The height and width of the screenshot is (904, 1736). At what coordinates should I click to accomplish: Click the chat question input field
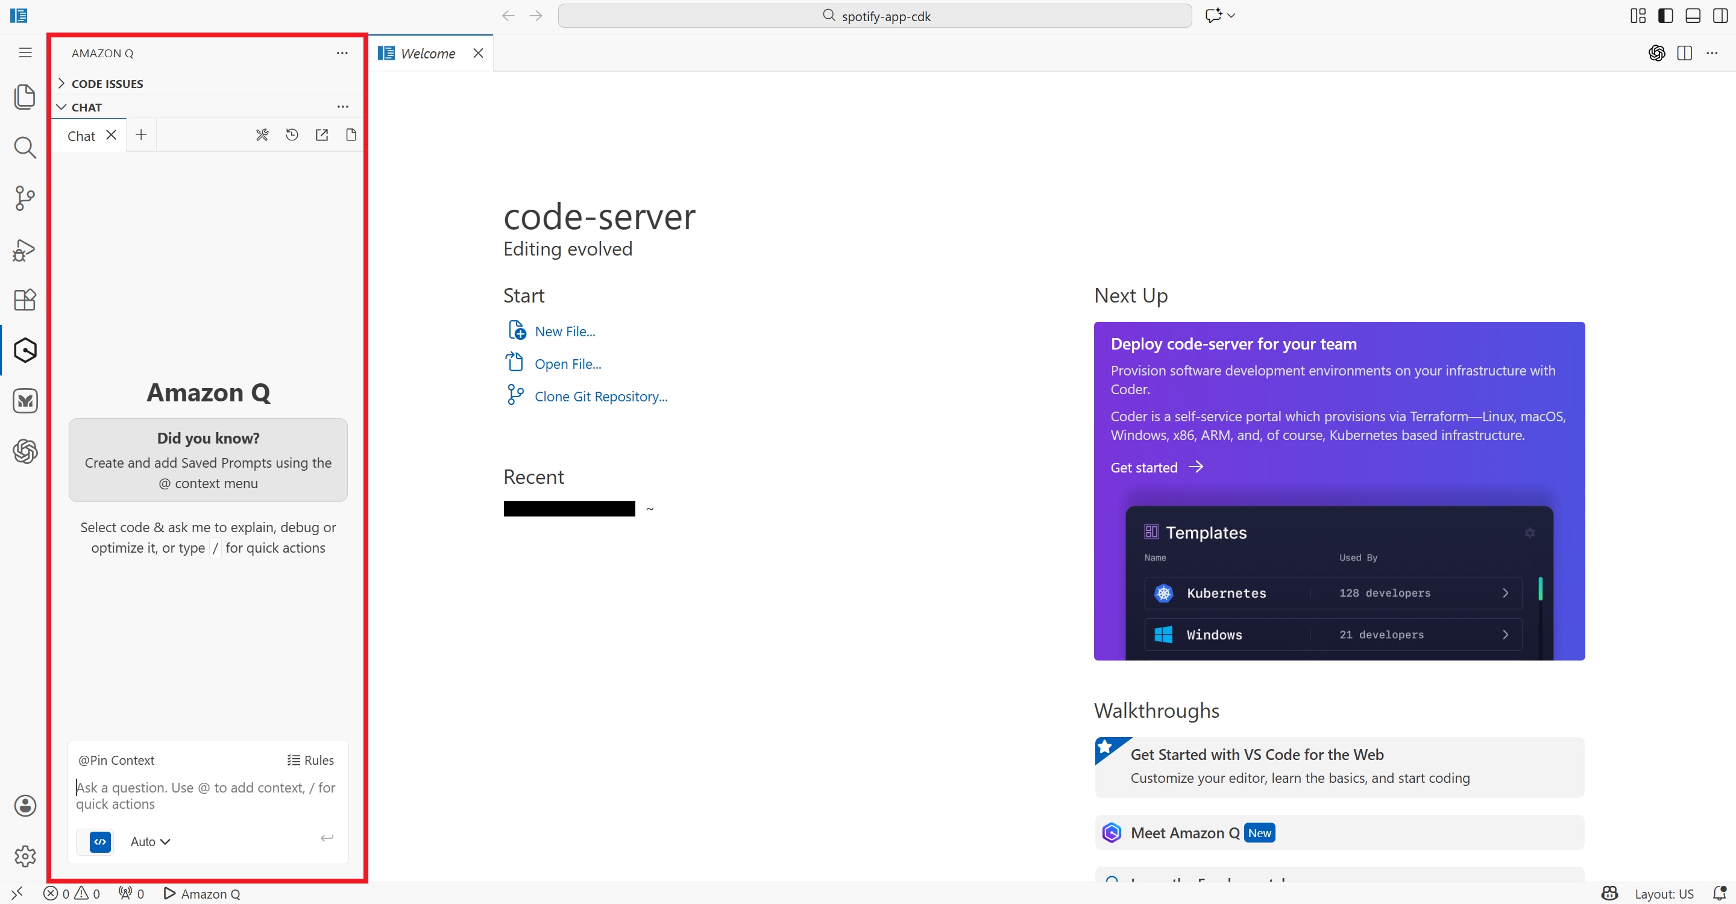pos(206,796)
